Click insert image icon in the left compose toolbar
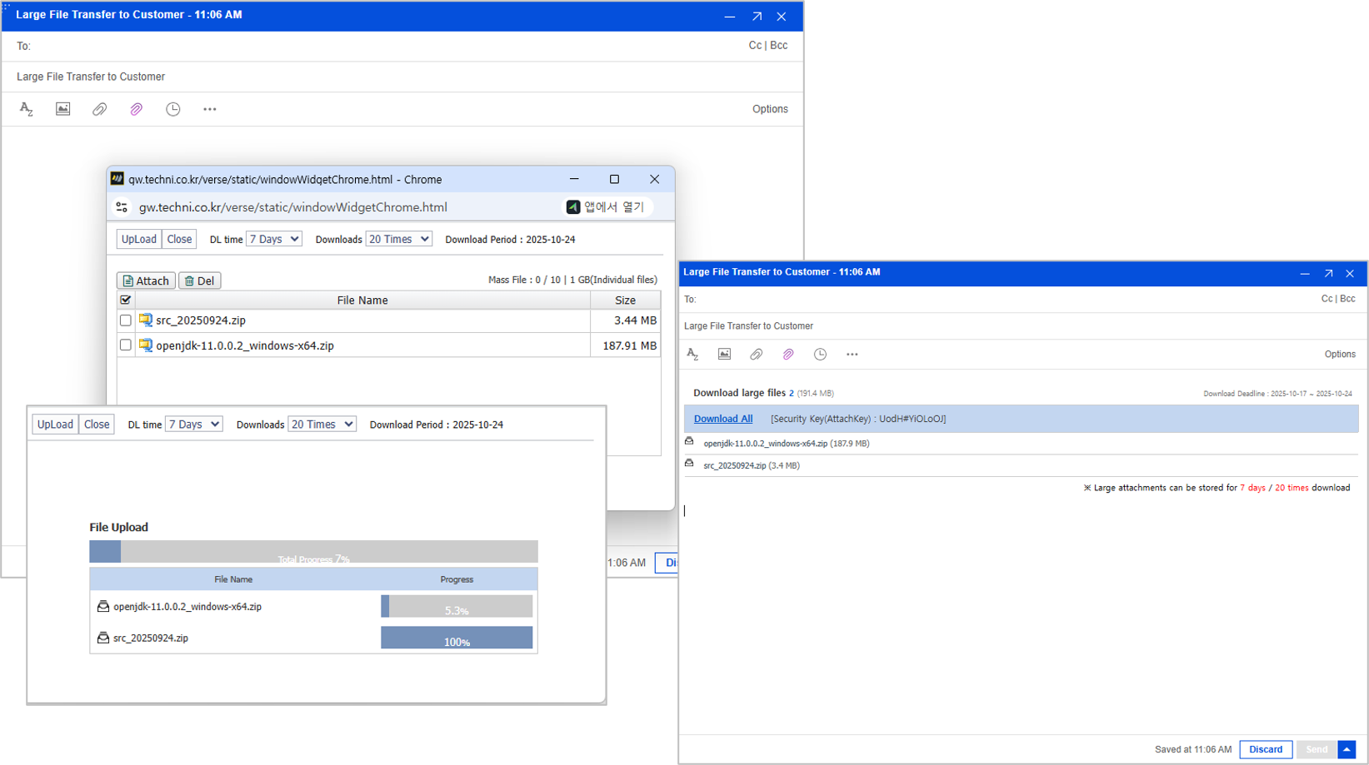 click(x=62, y=109)
